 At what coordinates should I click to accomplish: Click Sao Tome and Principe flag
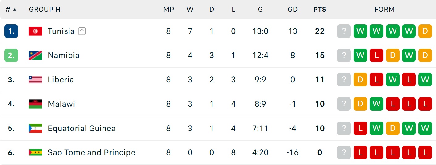pyautogui.click(x=35, y=152)
